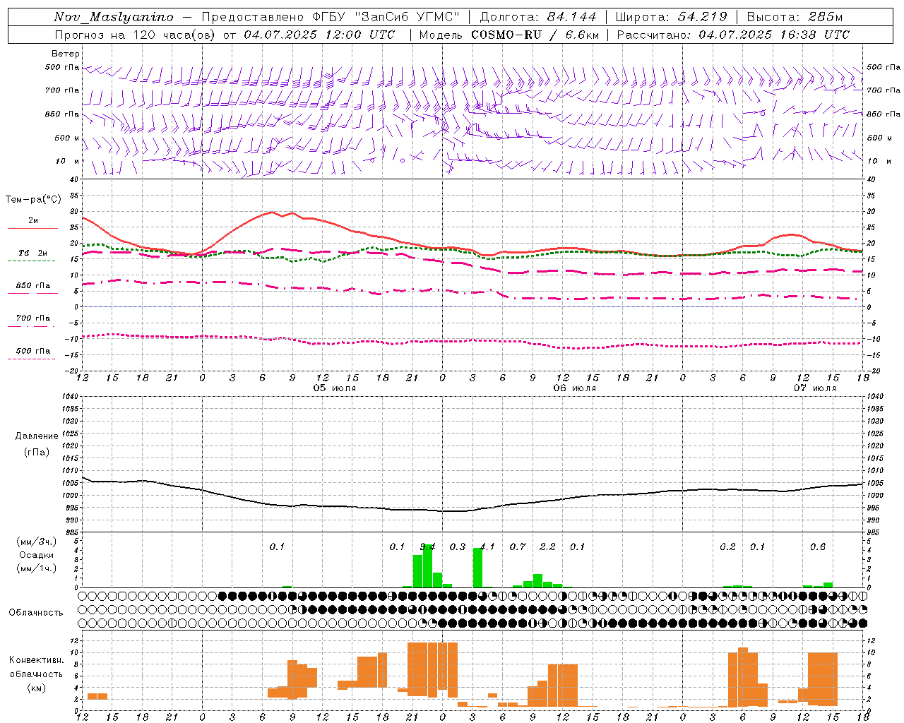Click the green precipitation bar under 4.1
The width and height of the screenshot is (904, 723).
477,568
